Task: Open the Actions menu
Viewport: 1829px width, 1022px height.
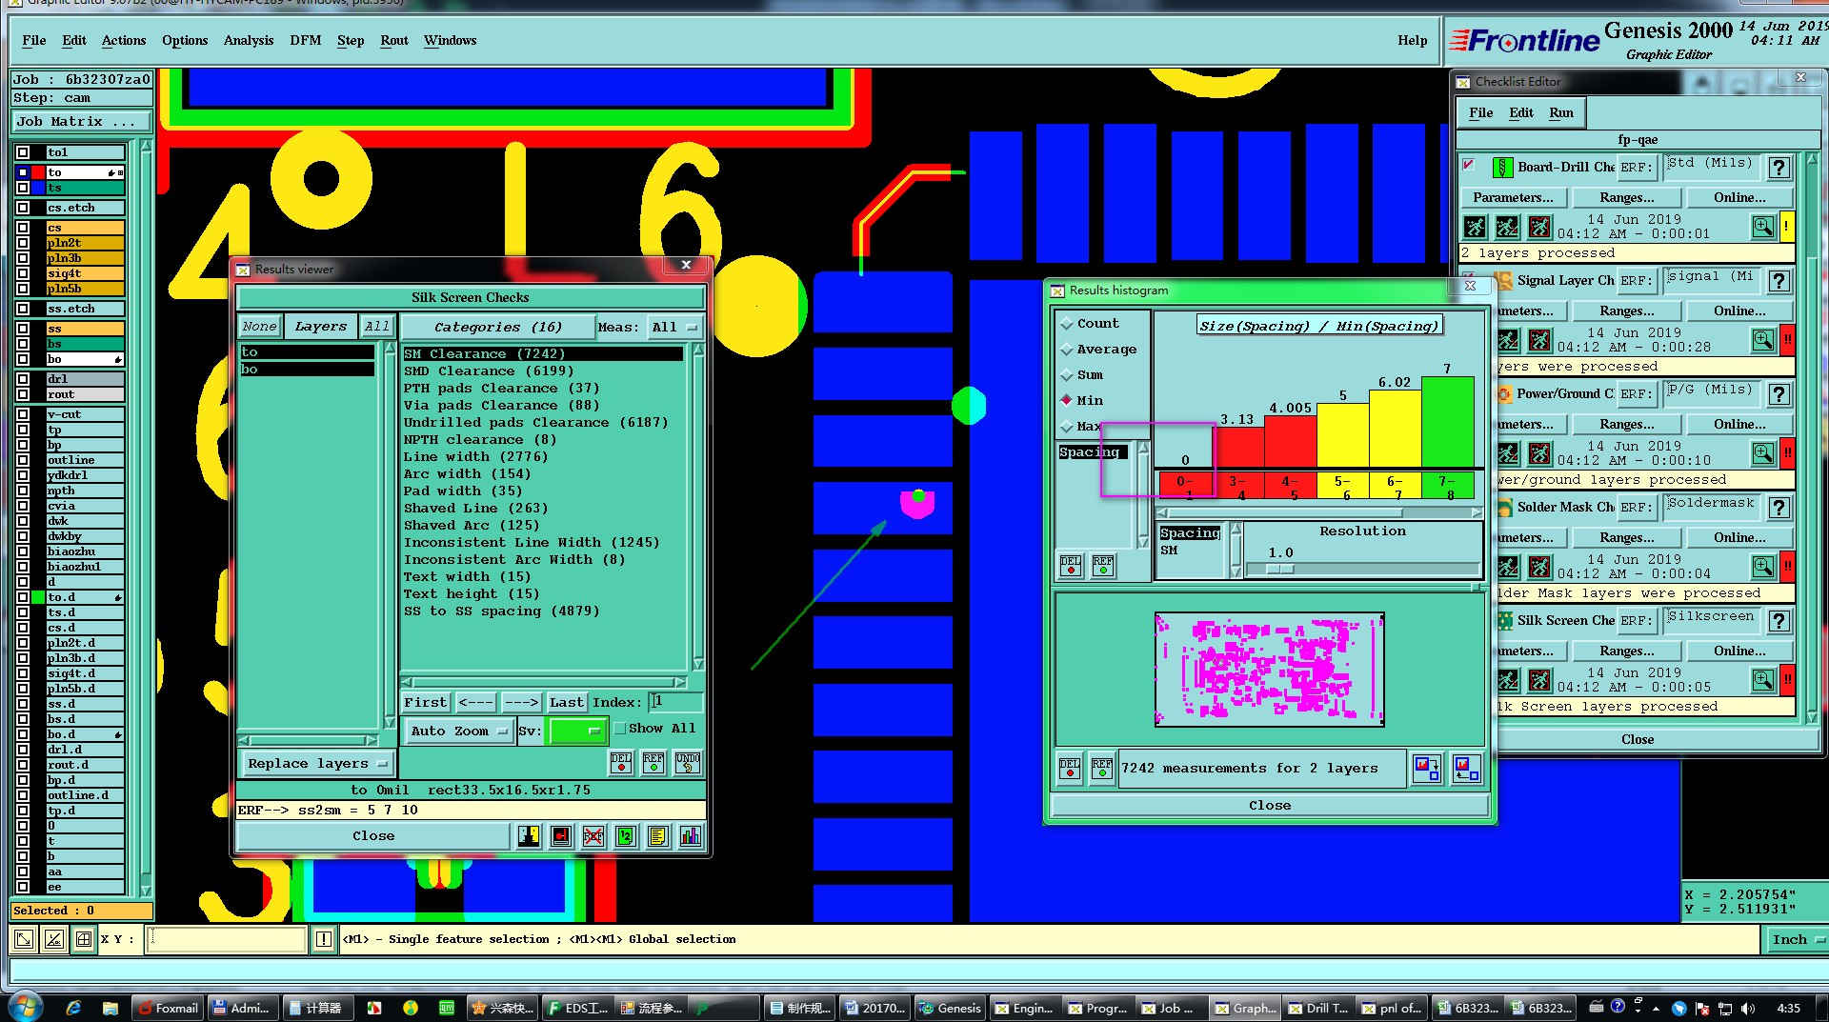Action: [124, 40]
